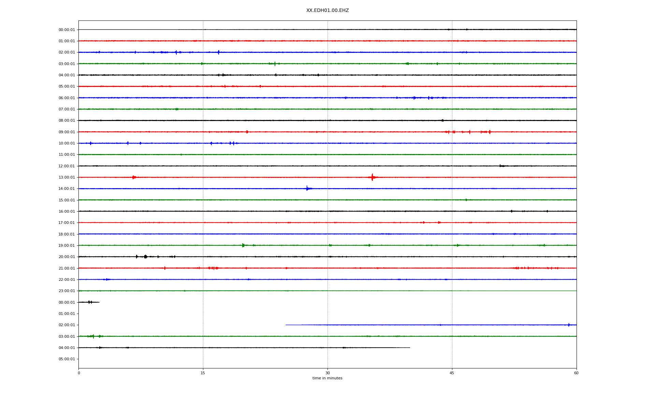Click the large red event on 13:00:01 trace
Image resolution: width=655 pixels, height=409 pixels.
coord(372,177)
